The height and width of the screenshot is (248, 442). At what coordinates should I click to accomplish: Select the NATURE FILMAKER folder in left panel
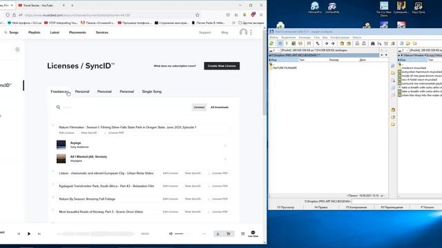pyautogui.click(x=283, y=68)
